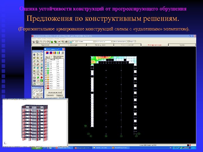Click the first icon in the main toolbar
The height and width of the screenshot is (152, 203).
34,42
